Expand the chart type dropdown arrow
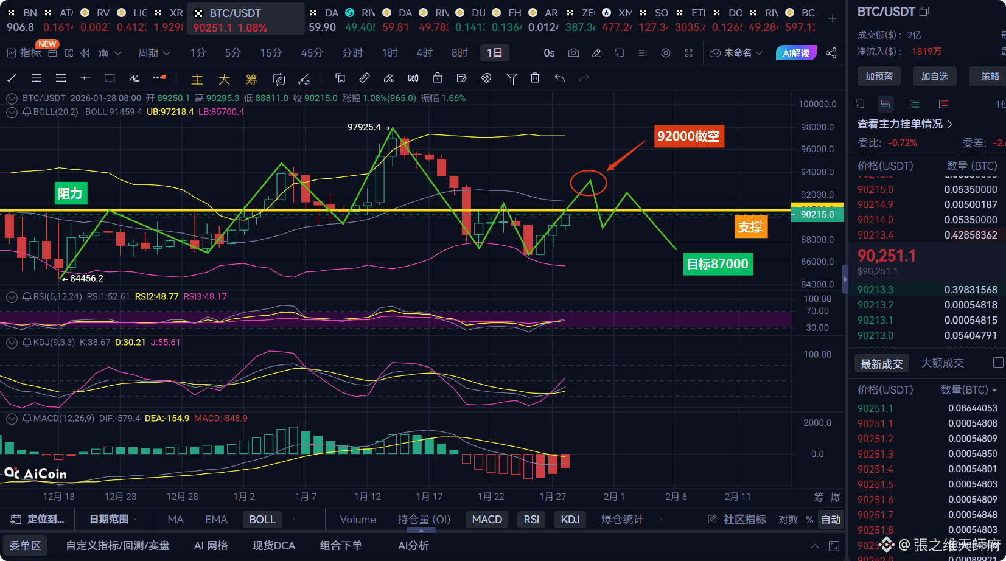Viewport: 1006px width, 561px height. coord(117,53)
